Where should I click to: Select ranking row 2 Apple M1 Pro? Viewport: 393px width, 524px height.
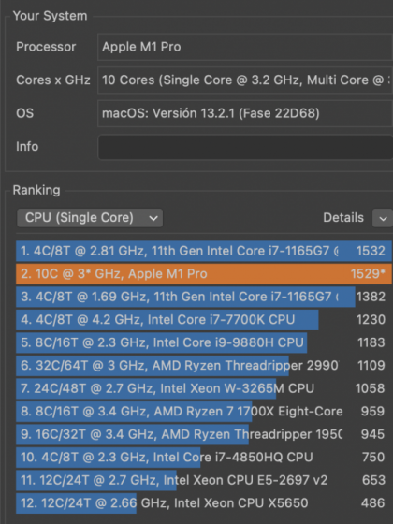204,274
